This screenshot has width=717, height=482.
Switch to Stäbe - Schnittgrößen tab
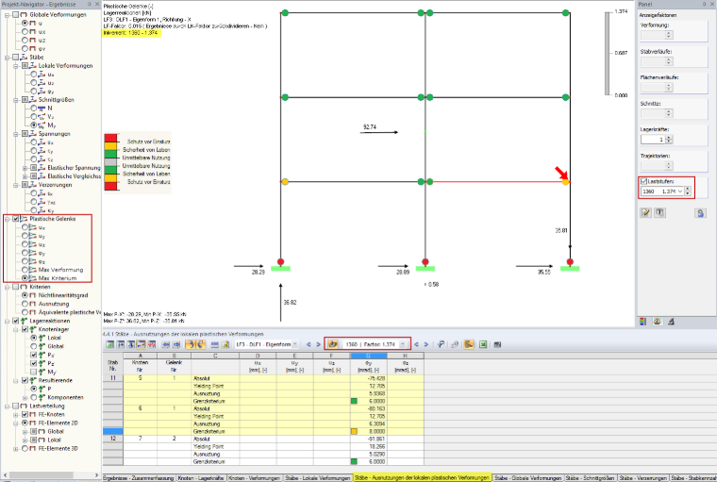coord(590,478)
